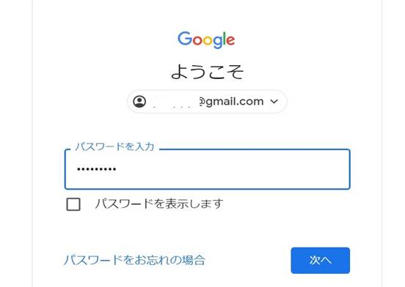Screen dimensions: 405x287
Task: Click the yellow o in Google logo
Action: [x=208, y=41]
